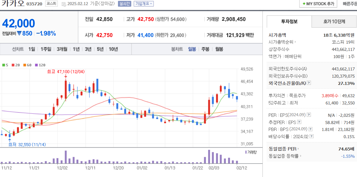
Task: Click the MY STOCK 추가 button
Action: [x=318, y=4]
